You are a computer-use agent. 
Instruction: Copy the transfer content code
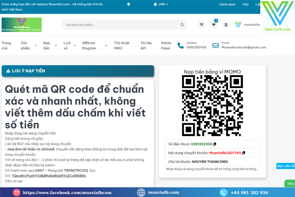pyautogui.click(x=244, y=153)
